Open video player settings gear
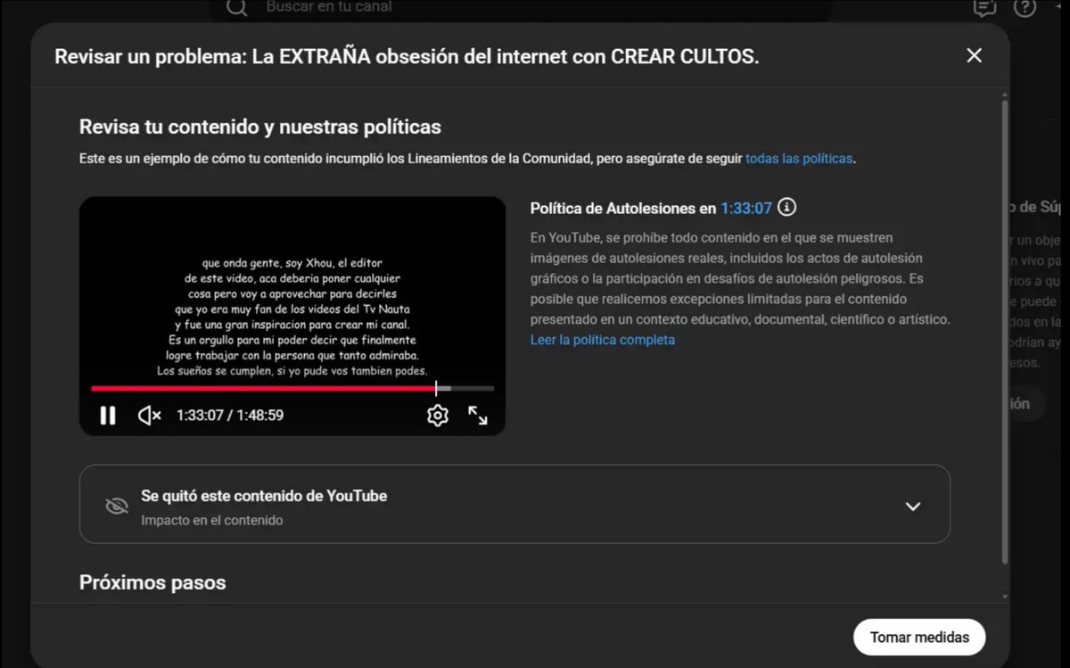This screenshot has height=668, width=1070. click(437, 415)
